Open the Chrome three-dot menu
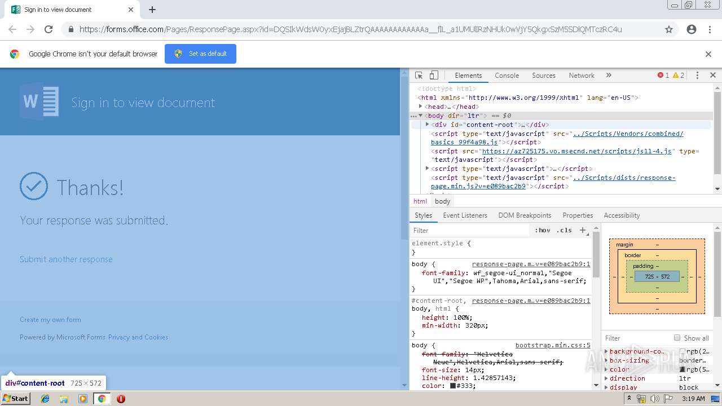722x406 pixels. pyautogui.click(x=710, y=29)
